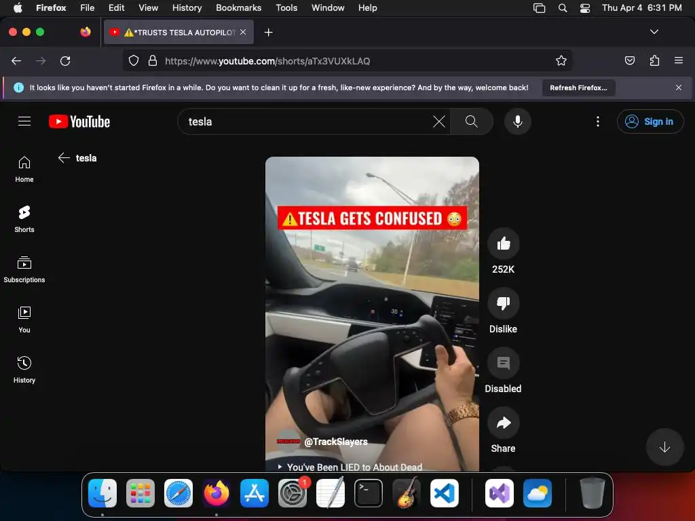The width and height of the screenshot is (695, 521).
Task: Select the TRUSTS TESLA AUTOPILOT tab
Action: point(179,32)
